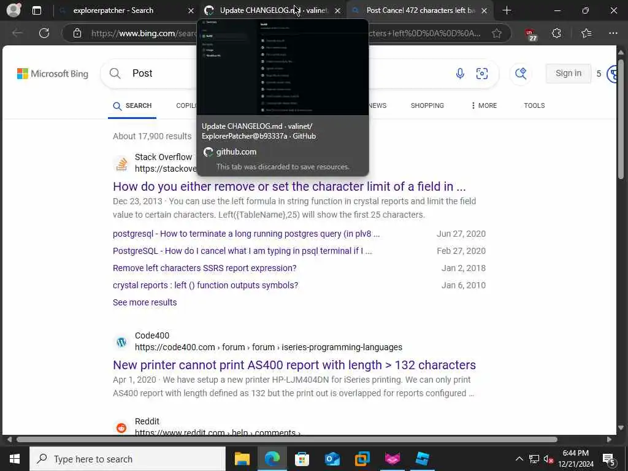Open the Rewards points 5 indicator
Screen dimensions: 628x471
[x=608, y=74]
